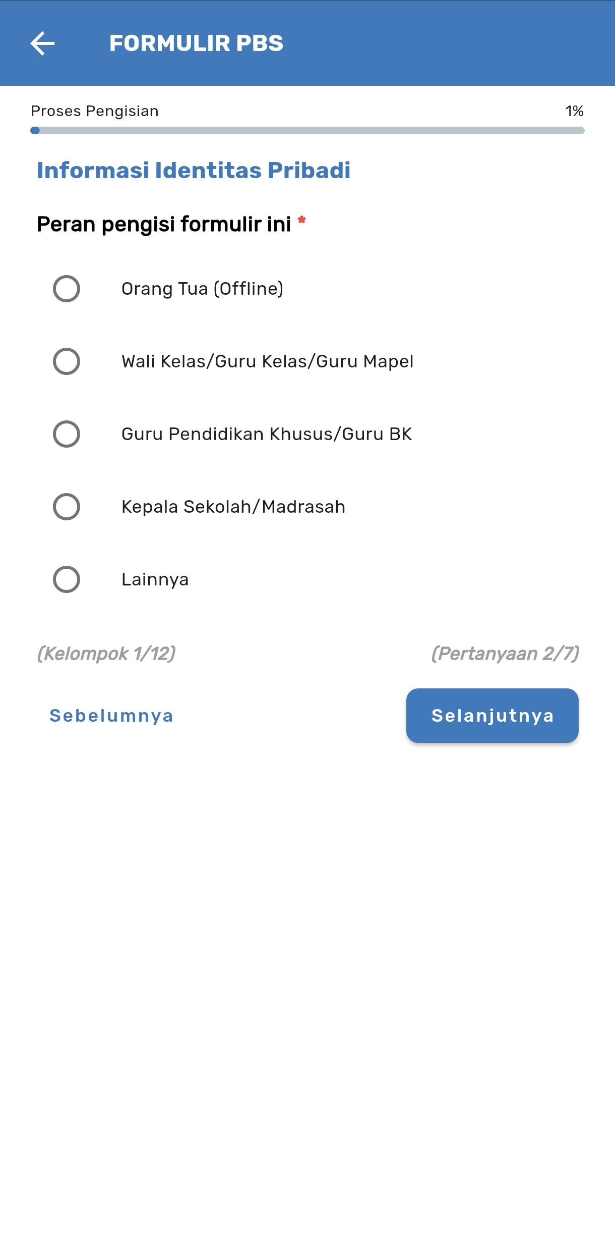Screen dimensions: 615x1237
Task: Select the Kepala Sekolah/Madrasah radio circle
Action: pos(67,507)
